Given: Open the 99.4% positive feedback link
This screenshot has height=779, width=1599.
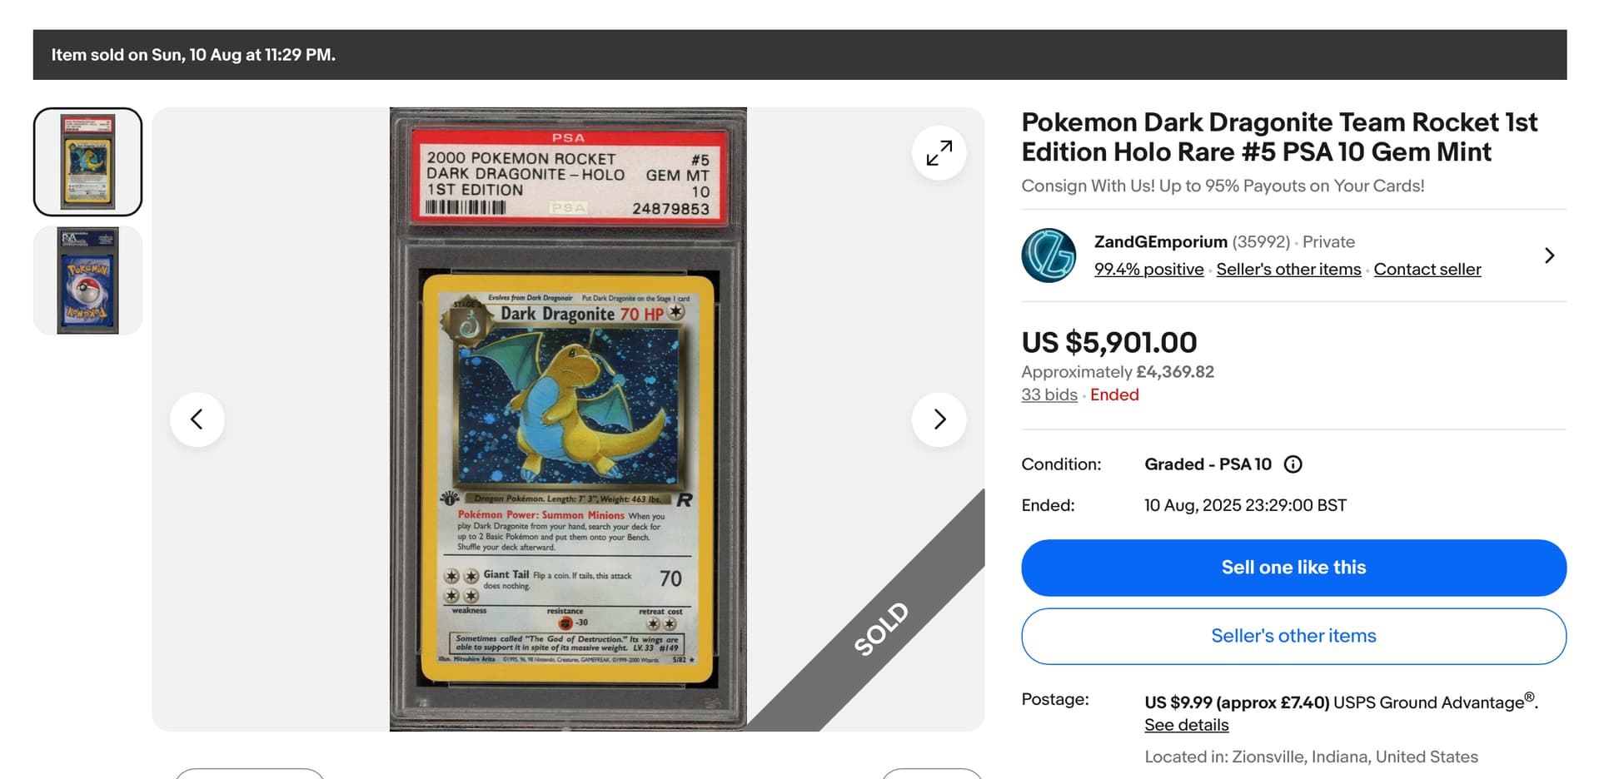Looking at the screenshot, I should (x=1148, y=270).
